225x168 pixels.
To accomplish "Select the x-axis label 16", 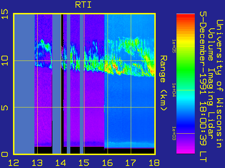I will pos(108,163).
